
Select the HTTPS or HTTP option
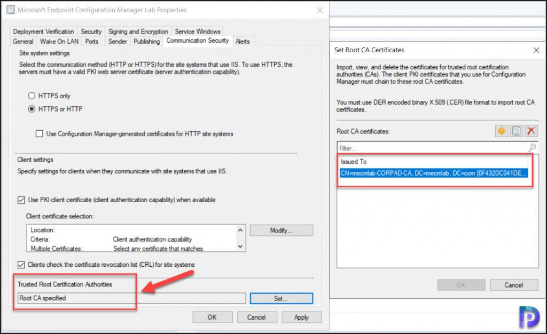[x=32, y=109]
